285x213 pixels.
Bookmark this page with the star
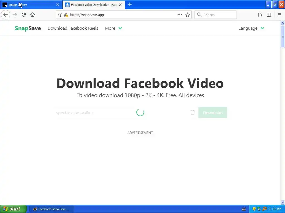coord(188,15)
